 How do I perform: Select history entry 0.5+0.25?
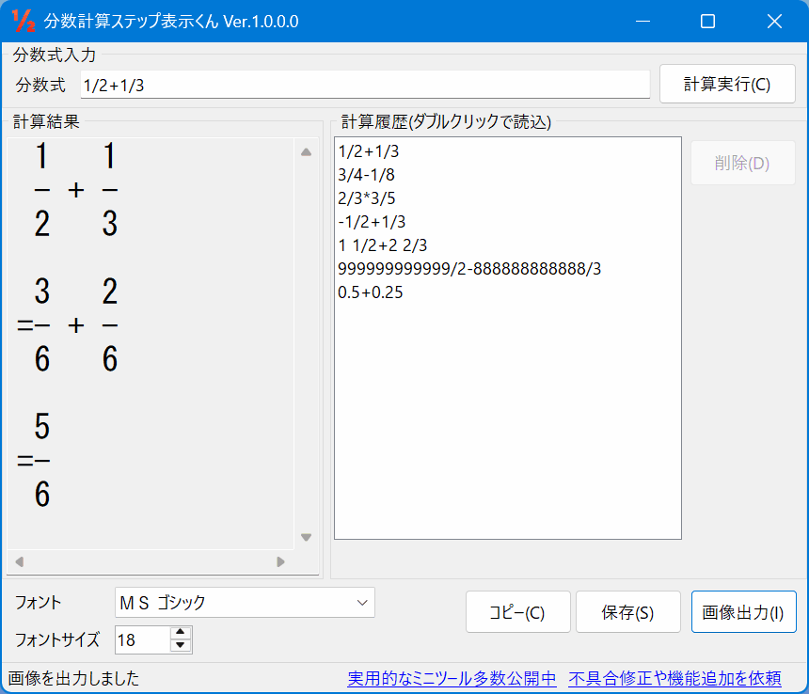(x=371, y=292)
